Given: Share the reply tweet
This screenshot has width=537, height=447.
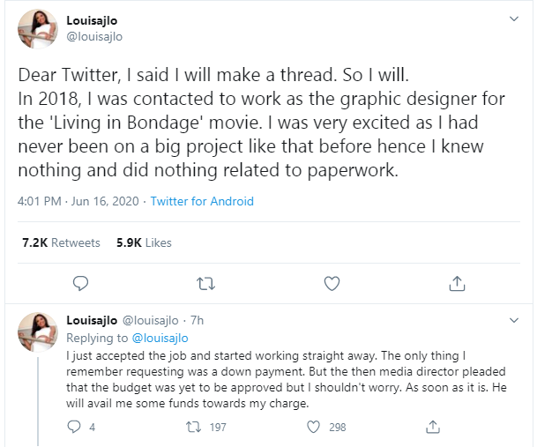Looking at the screenshot, I should (x=432, y=427).
